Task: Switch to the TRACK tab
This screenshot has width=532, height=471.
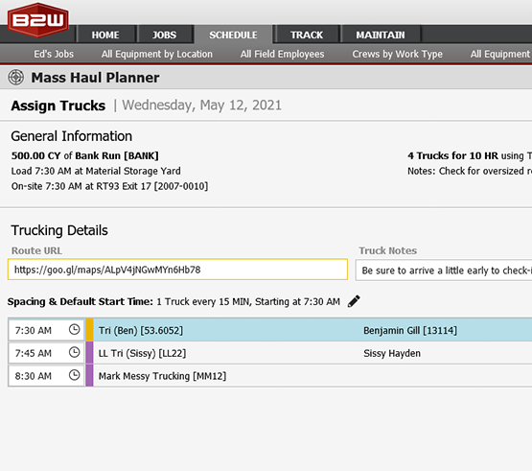Action: 307,35
